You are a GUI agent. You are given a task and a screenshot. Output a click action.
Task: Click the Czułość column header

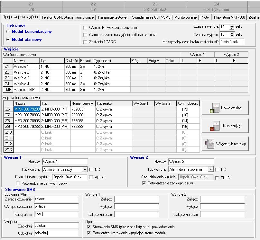coord(72,61)
